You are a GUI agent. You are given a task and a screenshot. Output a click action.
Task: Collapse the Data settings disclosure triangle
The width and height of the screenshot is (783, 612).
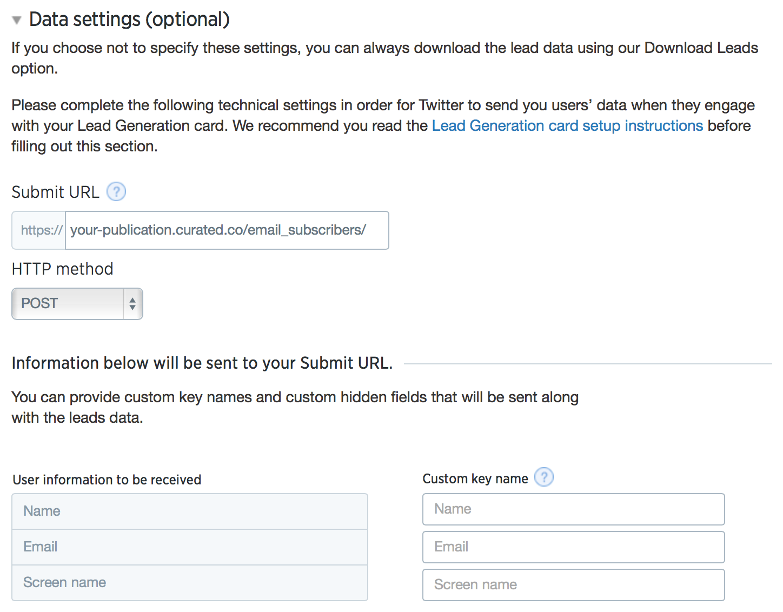point(17,21)
